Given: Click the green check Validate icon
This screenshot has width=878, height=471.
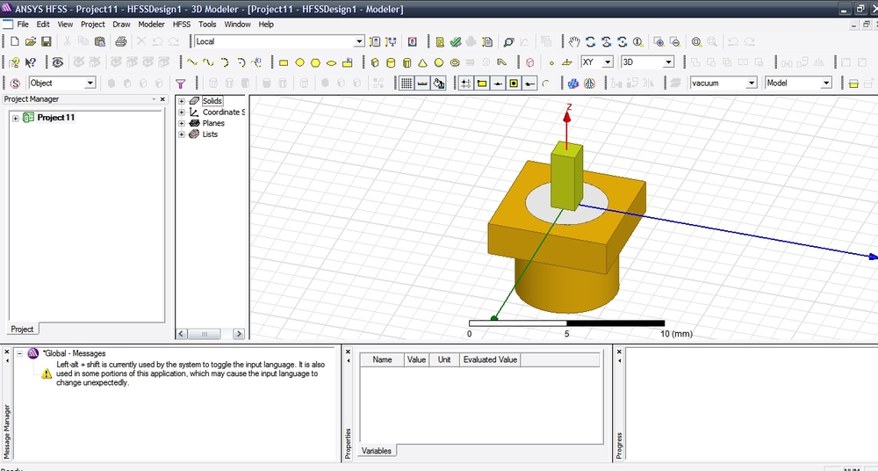Looking at the screenshot, I should (x=456, y=41).
